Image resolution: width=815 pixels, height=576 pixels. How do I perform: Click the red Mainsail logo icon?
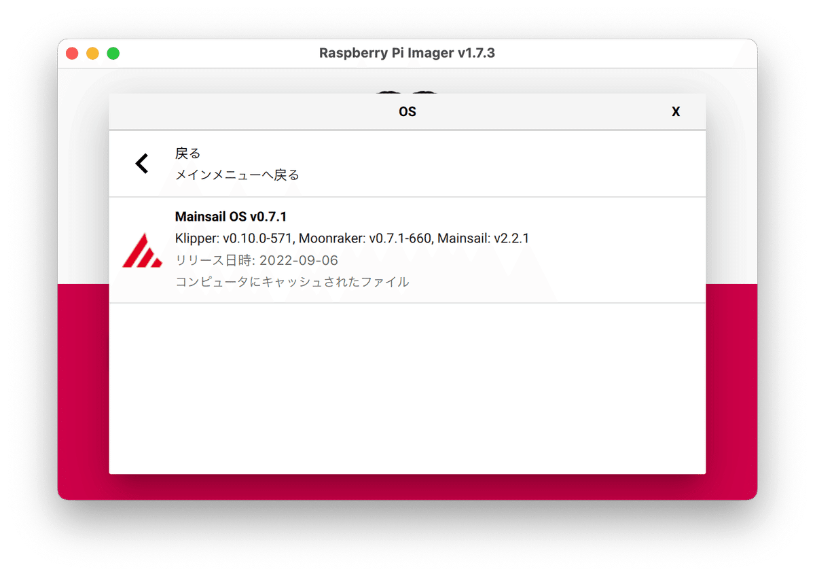(x=142, y=250)
